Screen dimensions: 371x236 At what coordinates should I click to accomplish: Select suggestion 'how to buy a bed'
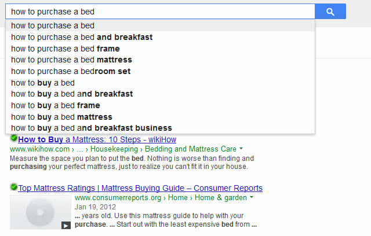click(x=160, y=83)
